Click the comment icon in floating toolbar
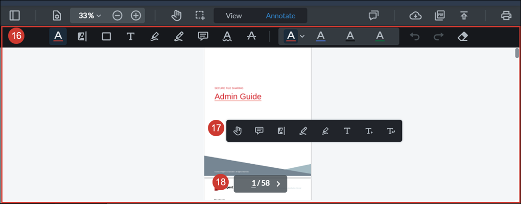Image resolution: width=521 pixels, height=204 pixels. coord(259,131)
